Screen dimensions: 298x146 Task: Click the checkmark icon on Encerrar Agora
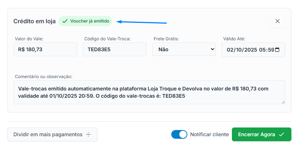[281, 134]
